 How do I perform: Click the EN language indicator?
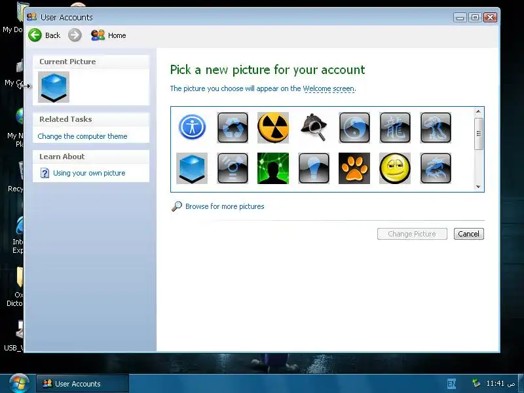[x=451, y=384]
